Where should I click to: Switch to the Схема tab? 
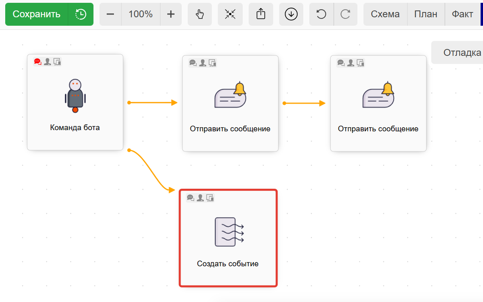click(x=385, y=14)
